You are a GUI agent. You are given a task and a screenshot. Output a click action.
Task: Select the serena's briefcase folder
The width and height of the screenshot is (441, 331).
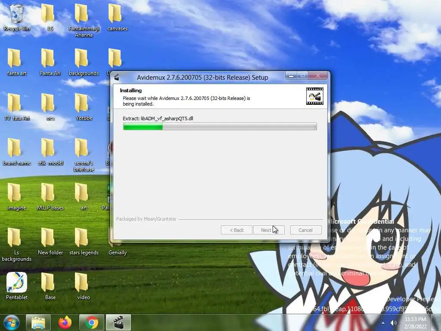(84, 155)
